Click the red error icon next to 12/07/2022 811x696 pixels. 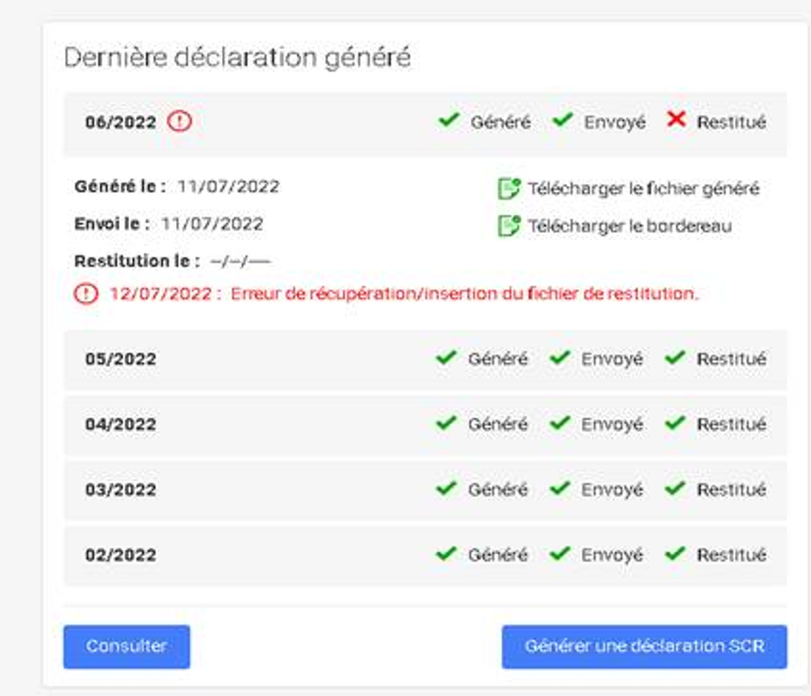click(x=86, y=294)
